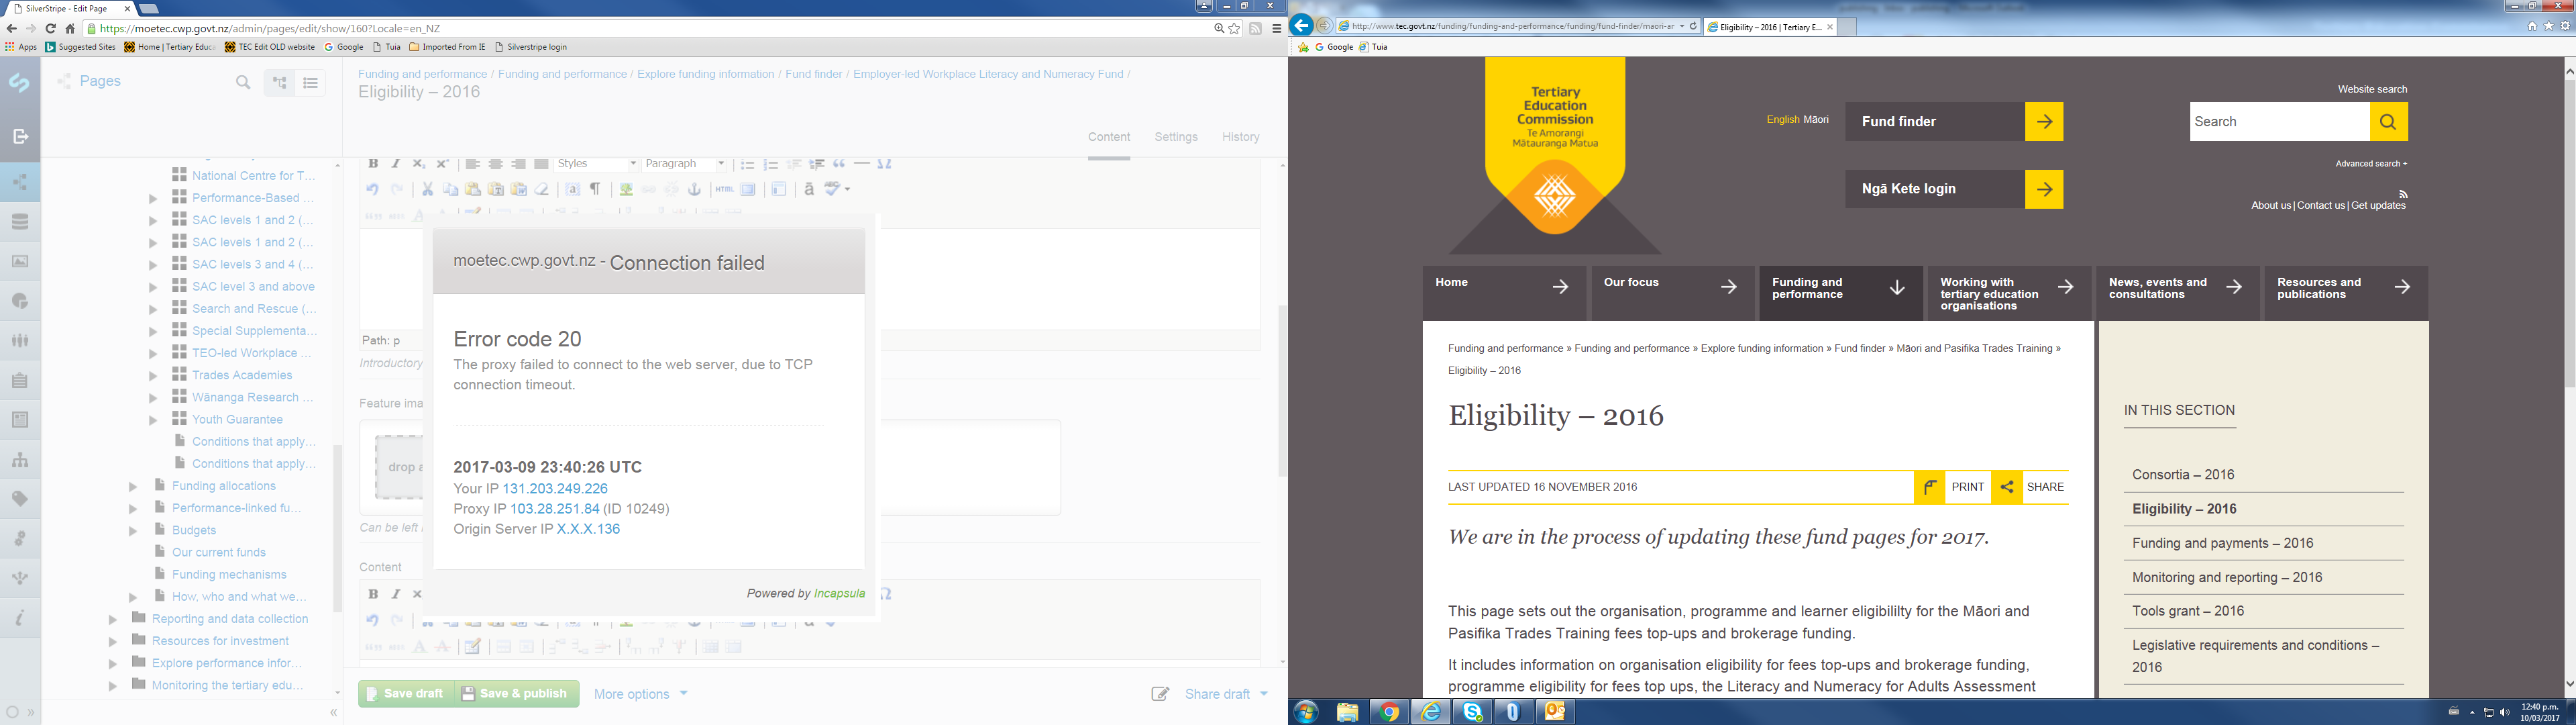Switch Pages panel to list view
This screenshot has width=2576, height=725.
coord(311,83)
